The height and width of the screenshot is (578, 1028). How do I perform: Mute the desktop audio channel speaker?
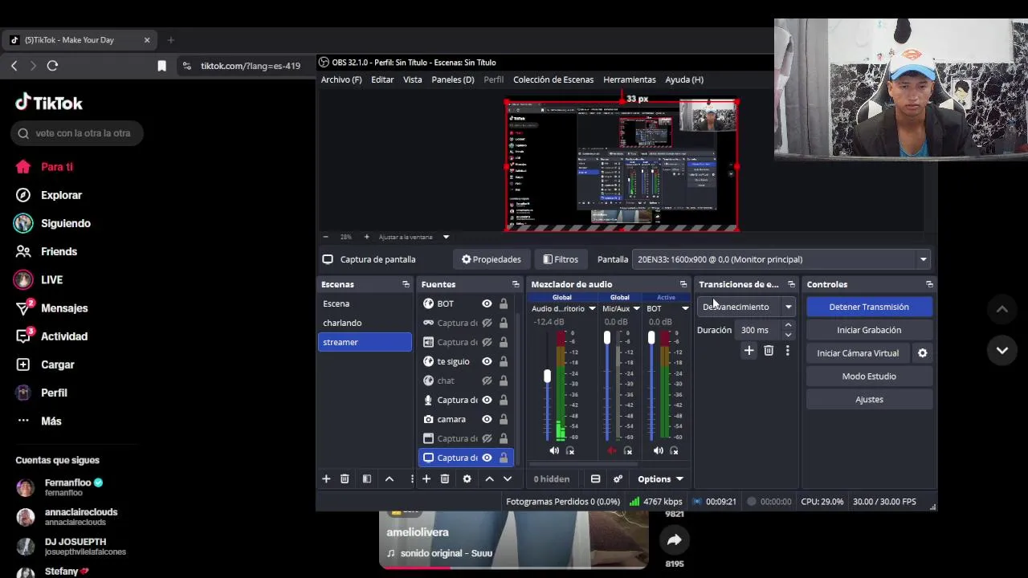click(554, 451)
